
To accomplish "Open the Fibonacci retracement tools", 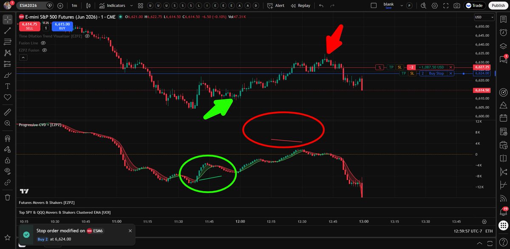I will click(x=7, y=42).
